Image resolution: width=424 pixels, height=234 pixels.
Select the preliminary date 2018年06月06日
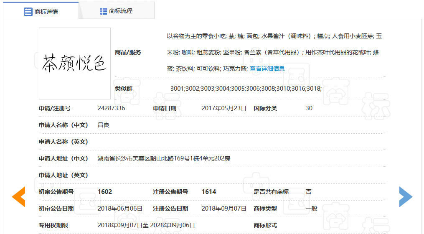(120, 209)
